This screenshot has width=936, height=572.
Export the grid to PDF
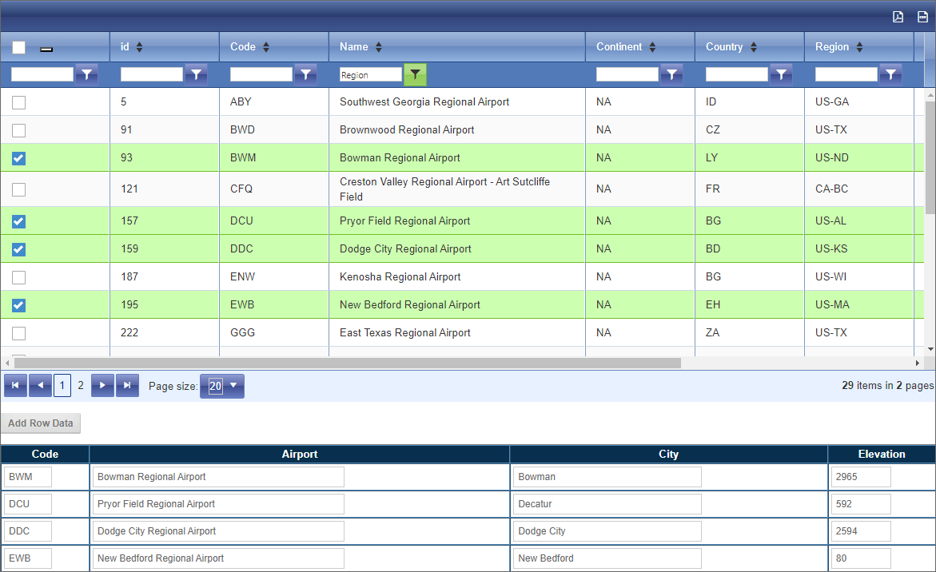click(898, 17)
